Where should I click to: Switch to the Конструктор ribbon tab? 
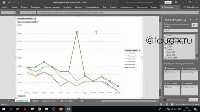click(x=142, y=7)
